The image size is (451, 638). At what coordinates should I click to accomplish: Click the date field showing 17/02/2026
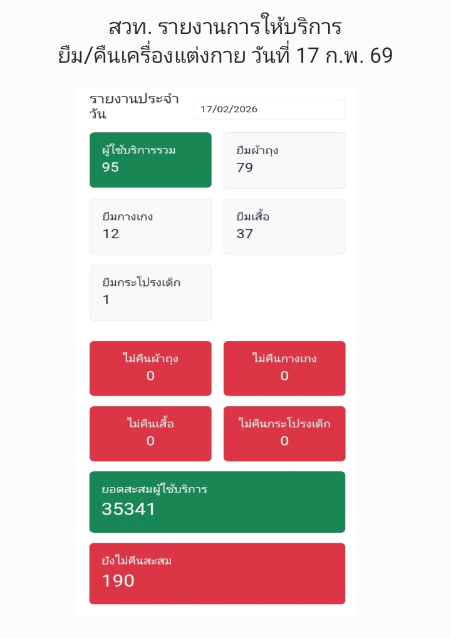[269, 110]
